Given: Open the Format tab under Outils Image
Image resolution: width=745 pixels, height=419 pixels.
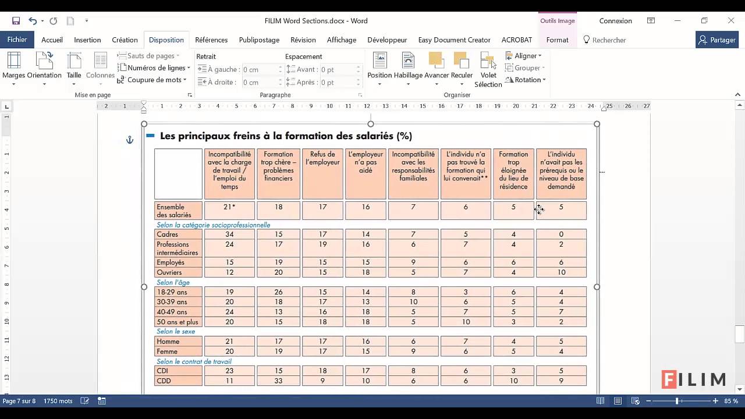Looking at the screenshot, I should tap(557, 40).
